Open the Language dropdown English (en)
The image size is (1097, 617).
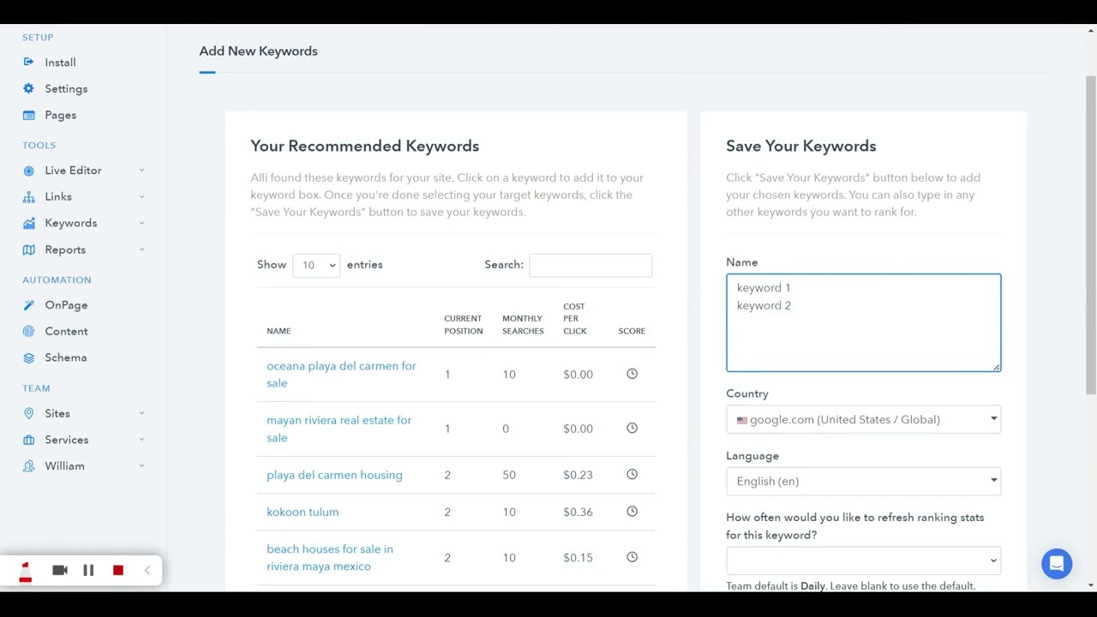(x=863, y=481)
